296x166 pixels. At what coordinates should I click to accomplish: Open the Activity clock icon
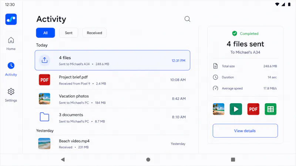pyautogui.click(x=11, y=66)
